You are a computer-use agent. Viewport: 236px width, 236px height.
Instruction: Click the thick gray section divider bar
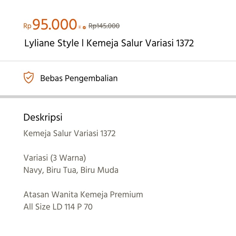pyautogui.click(x=118, y=97)
